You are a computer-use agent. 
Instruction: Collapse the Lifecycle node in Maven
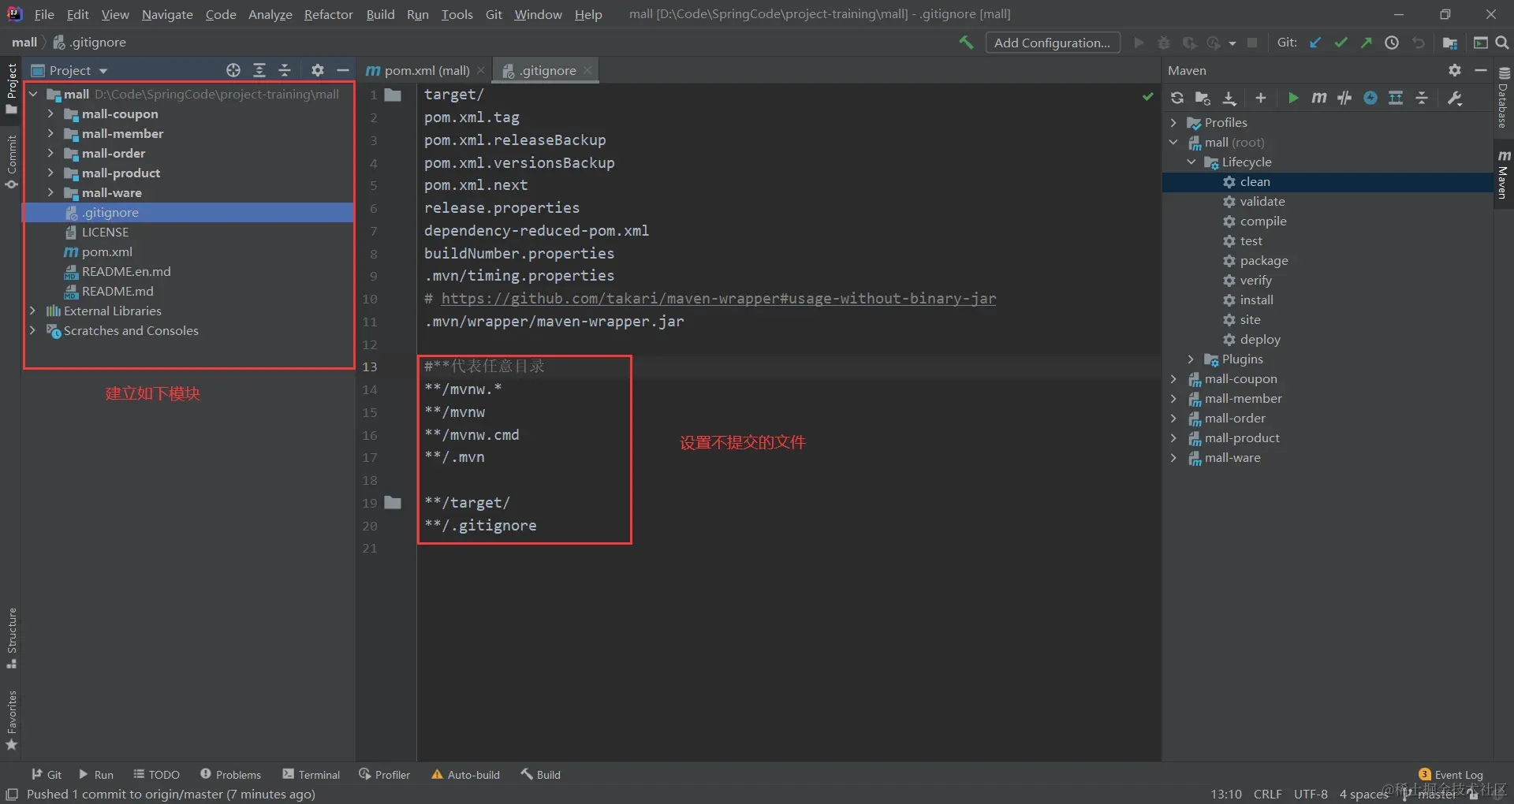1191,162
